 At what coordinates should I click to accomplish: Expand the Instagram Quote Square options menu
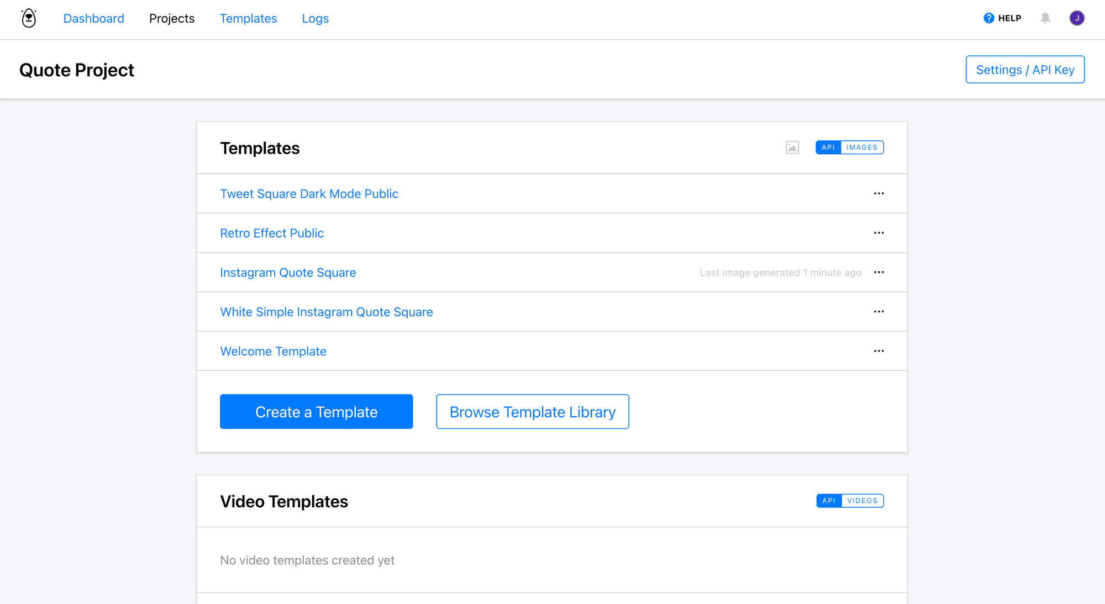[879, 272]
